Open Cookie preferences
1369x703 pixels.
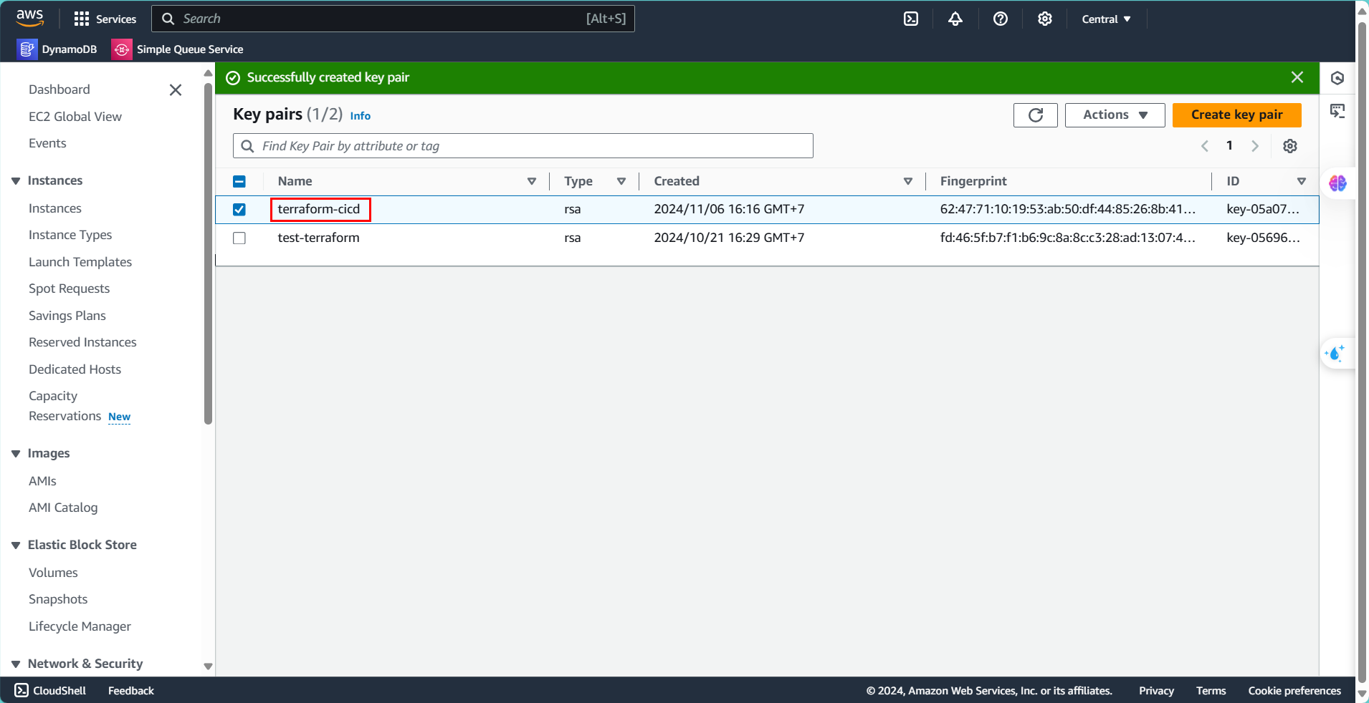pyautogui.click(x=1294, y=691)
